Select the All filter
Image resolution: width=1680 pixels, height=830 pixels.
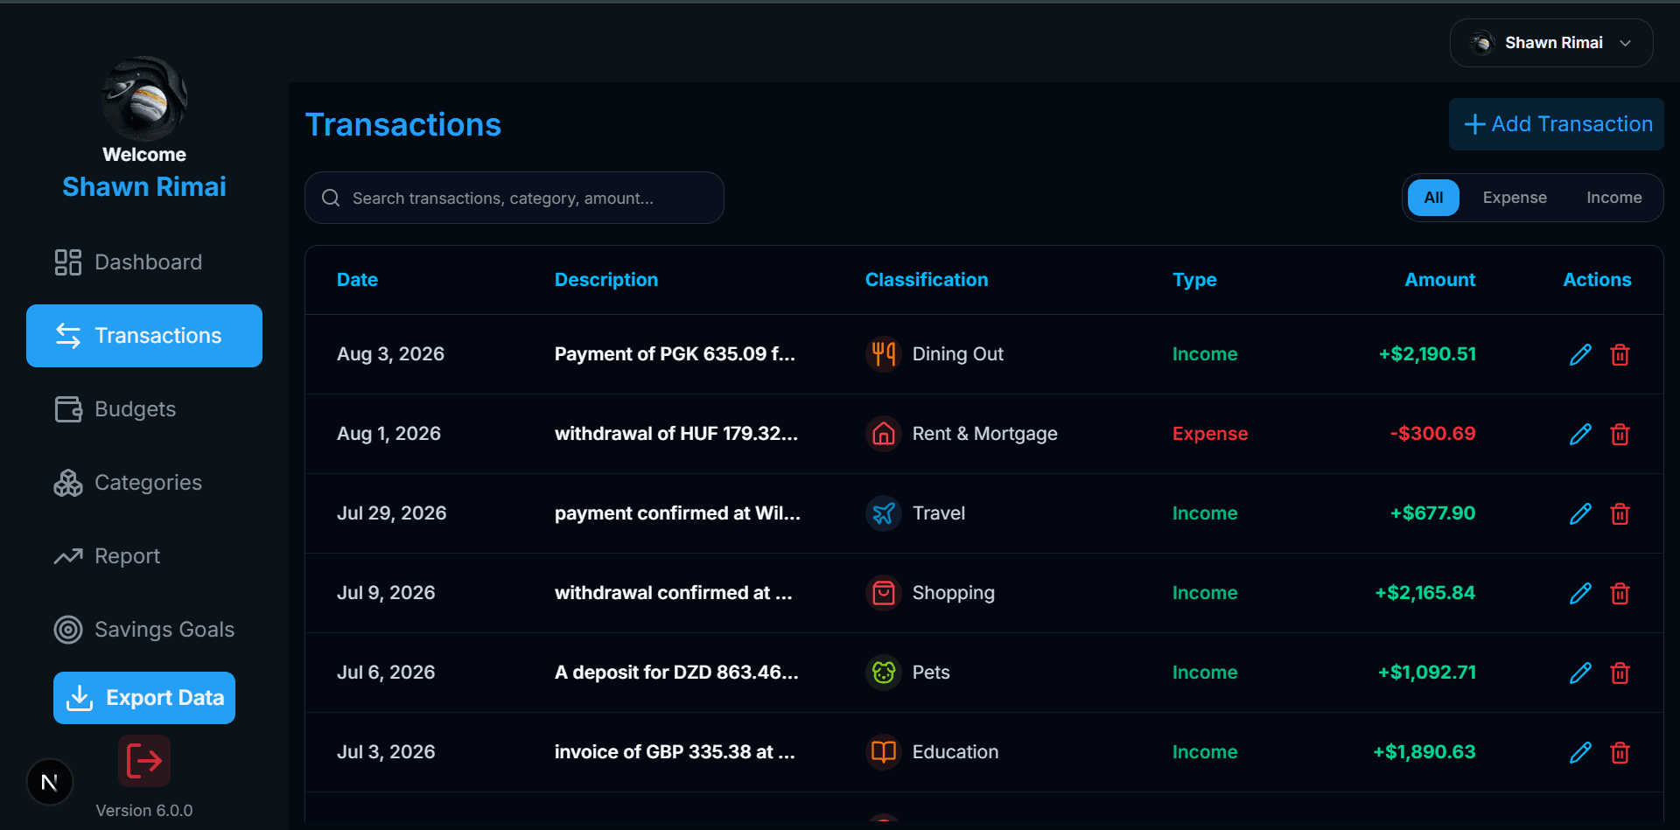pyautogui.click(x=1433, y=198)
